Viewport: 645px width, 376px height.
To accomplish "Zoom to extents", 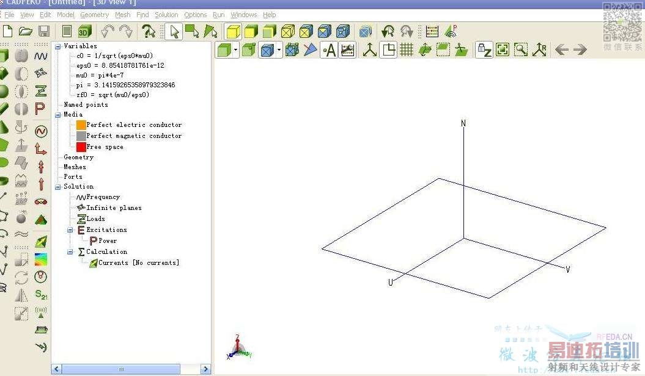I will pos(503,50).
